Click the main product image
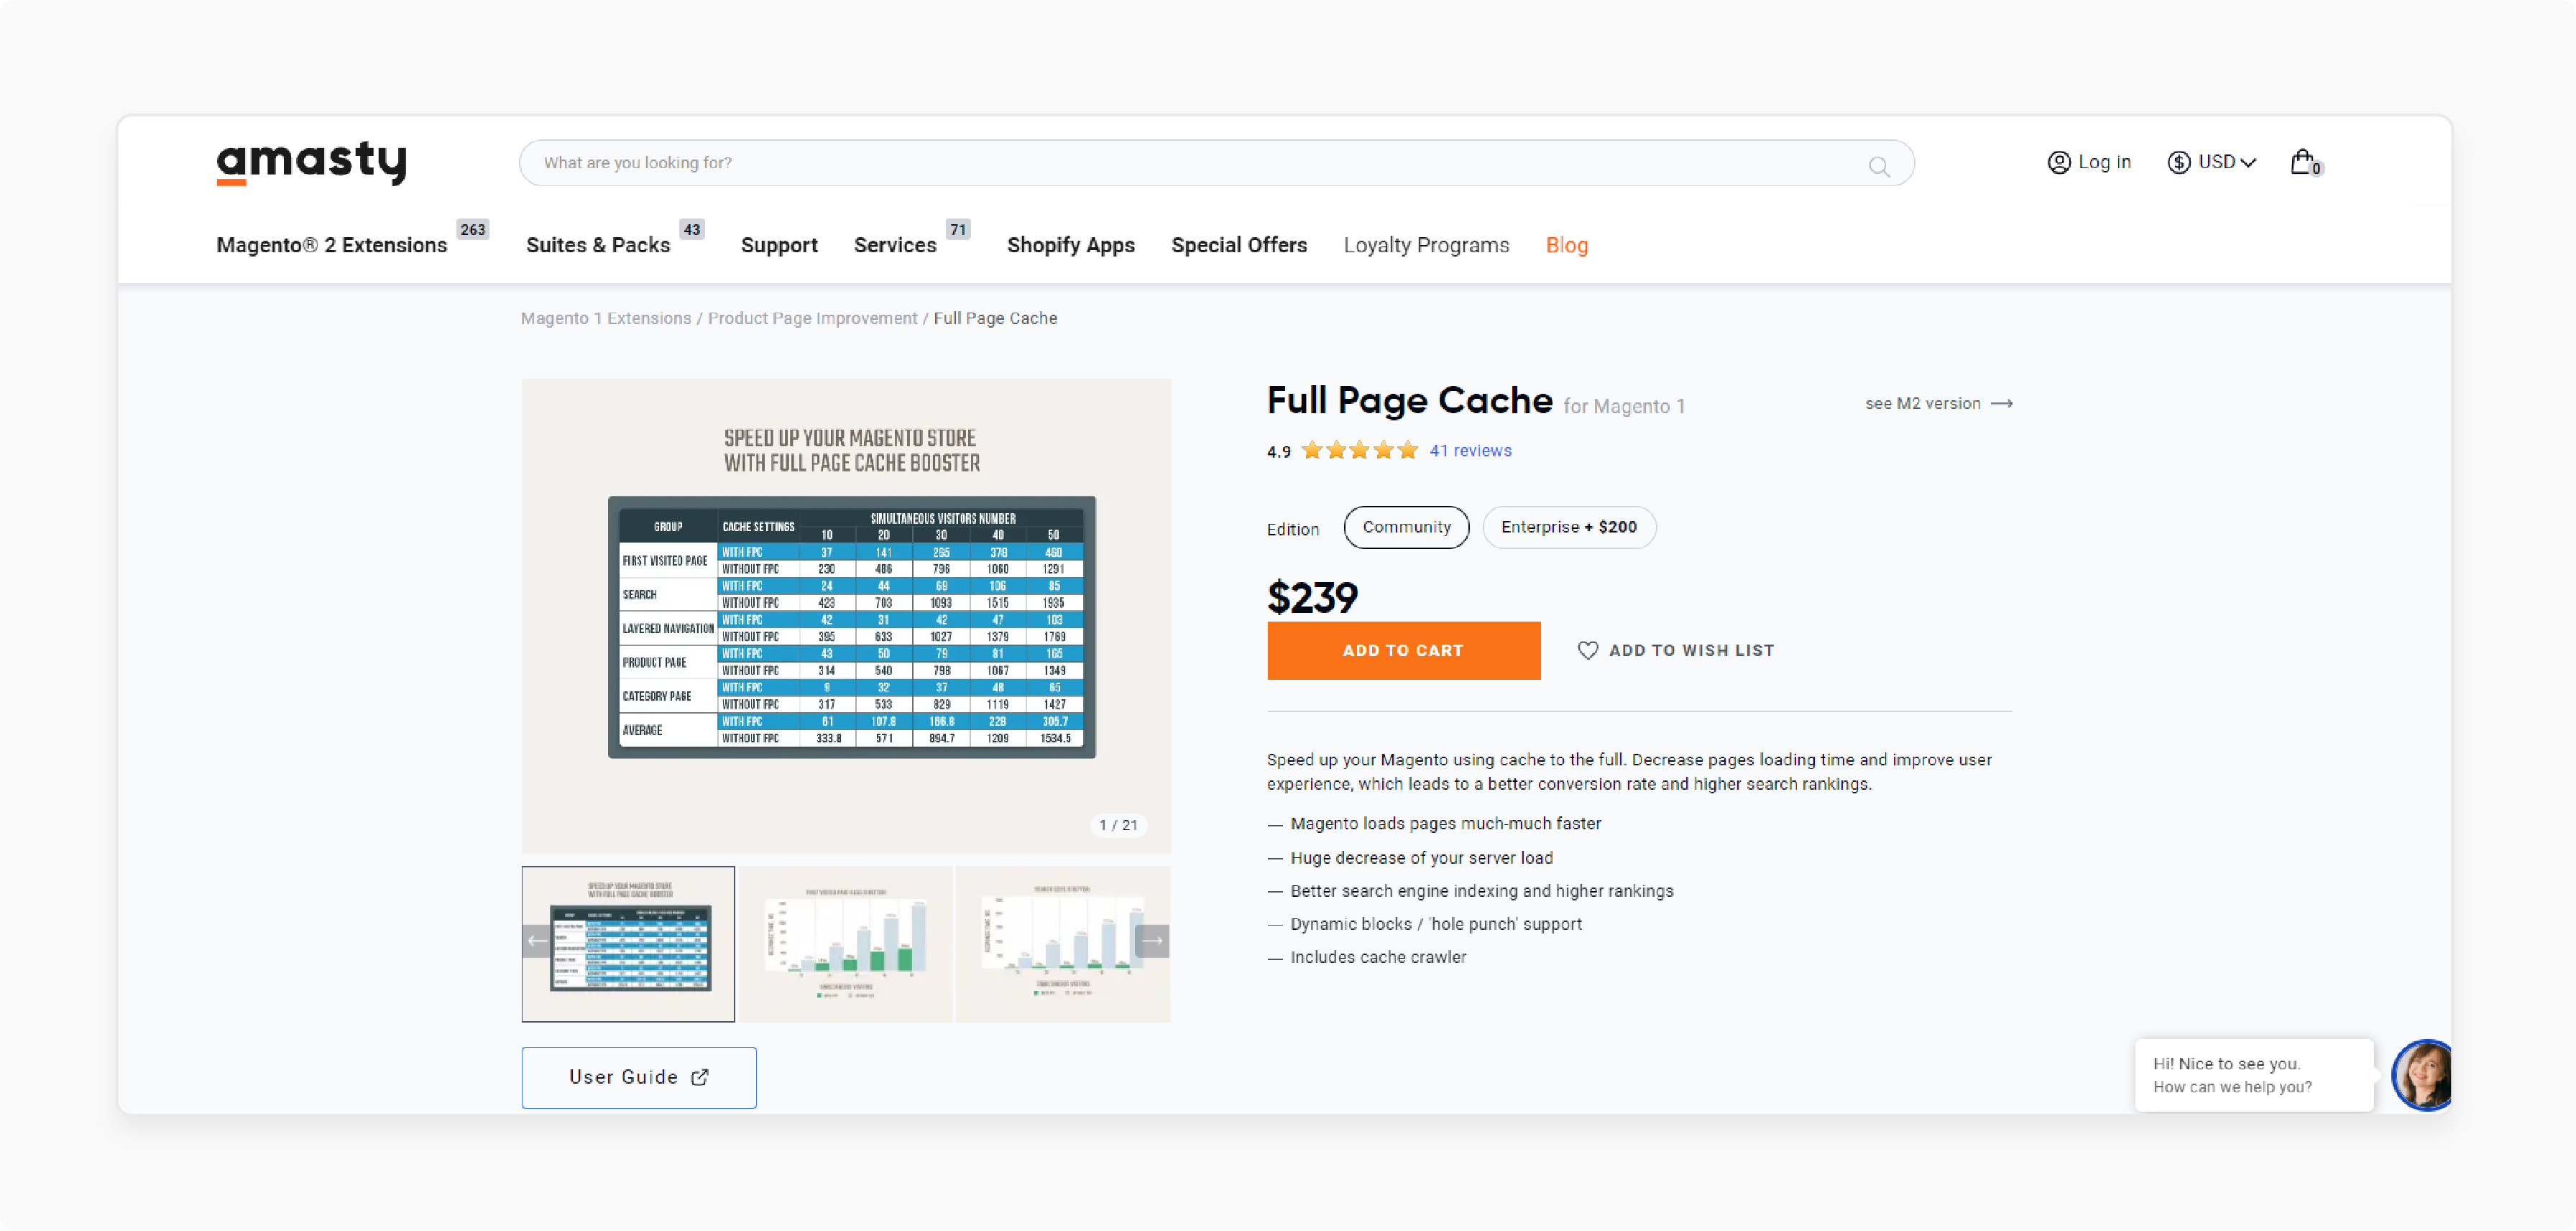 (846, 616)
